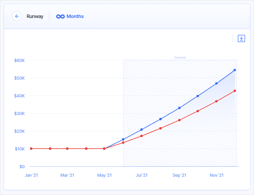Click the Sep '21 x-axis label
Image resolution: width=254 pixels, height=195 pixels.
point(179,175)
